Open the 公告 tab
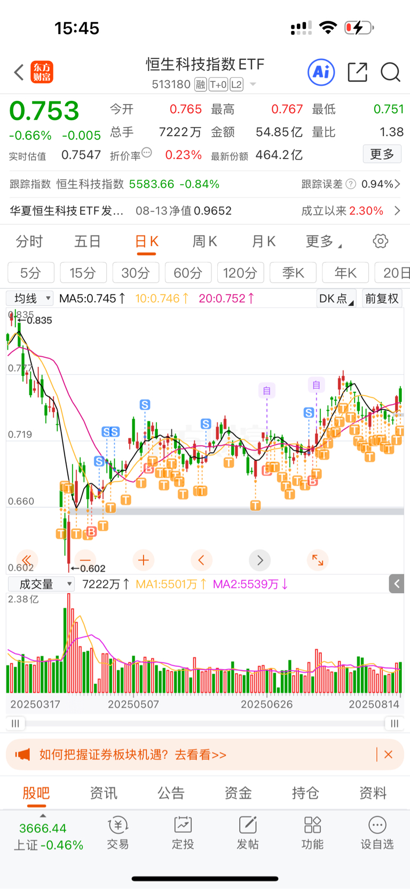The height and width of the screenshot is (889, 410). [x=171, y=793]
